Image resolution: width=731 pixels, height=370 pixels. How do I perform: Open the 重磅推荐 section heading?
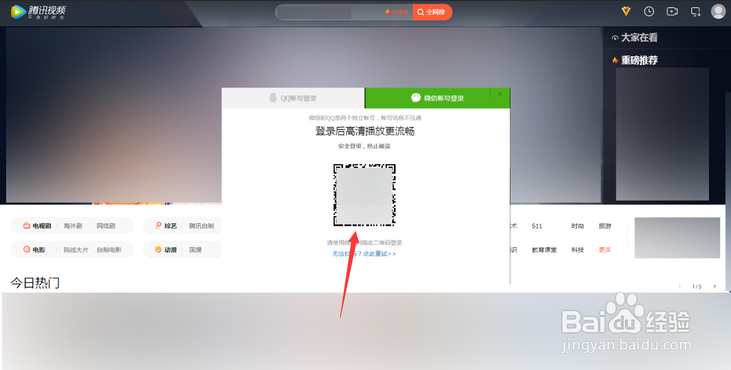coord(639,60)
